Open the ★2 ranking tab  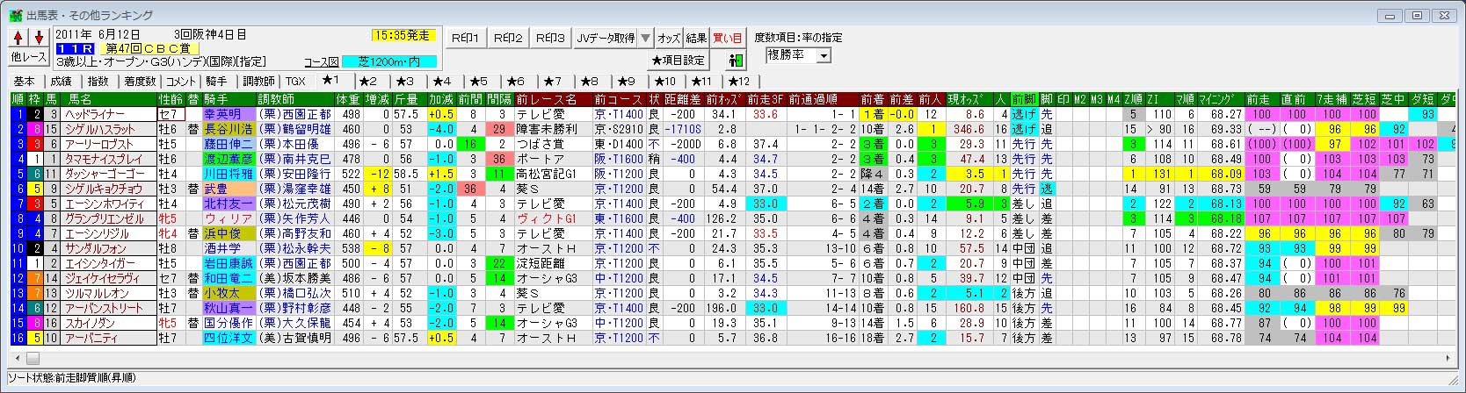pos(367,81)
